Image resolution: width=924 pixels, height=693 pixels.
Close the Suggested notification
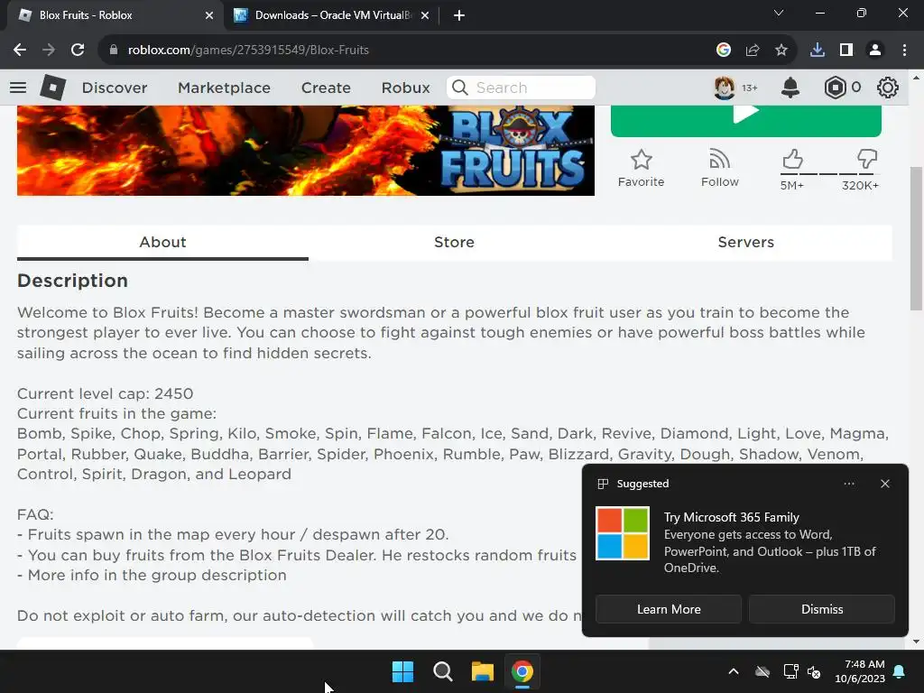pyautogui.click(x=885, y=484)
